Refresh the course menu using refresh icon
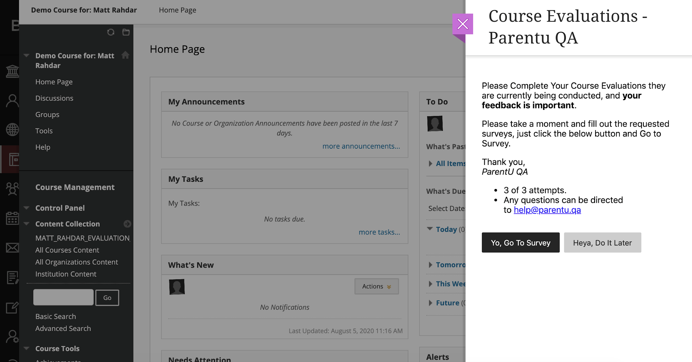The width and height of the screenshot is (692, 362). pos(111,32)
